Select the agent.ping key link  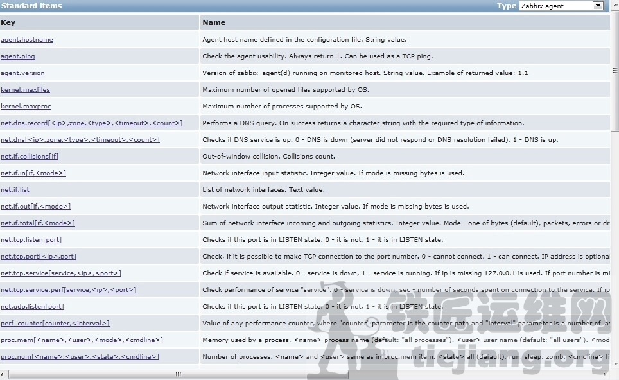(x=18, y=56)
